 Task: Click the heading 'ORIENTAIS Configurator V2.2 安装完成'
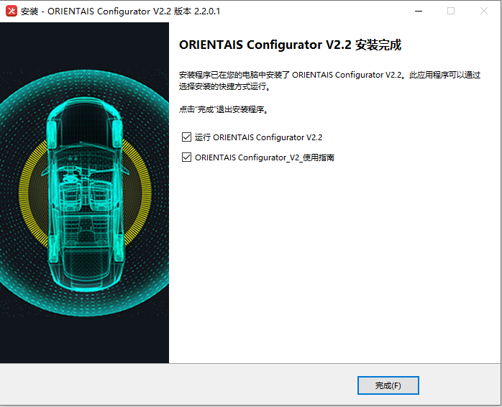290,45
